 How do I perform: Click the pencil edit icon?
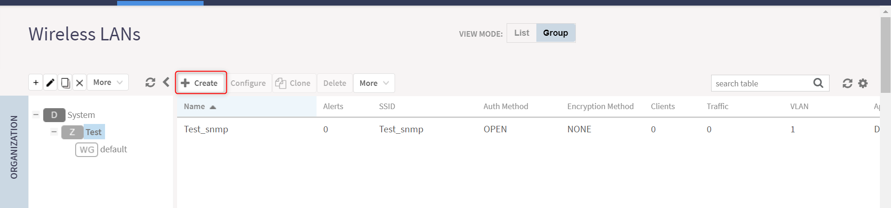click(50, 83)
